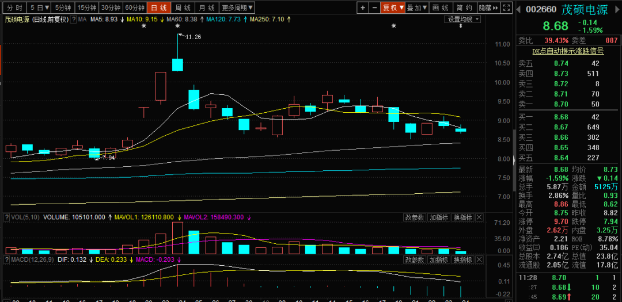Viewport: 622px width, 302px height.
Task: Select the 15分钟 timeframe
Action: (x=87, y=7)
